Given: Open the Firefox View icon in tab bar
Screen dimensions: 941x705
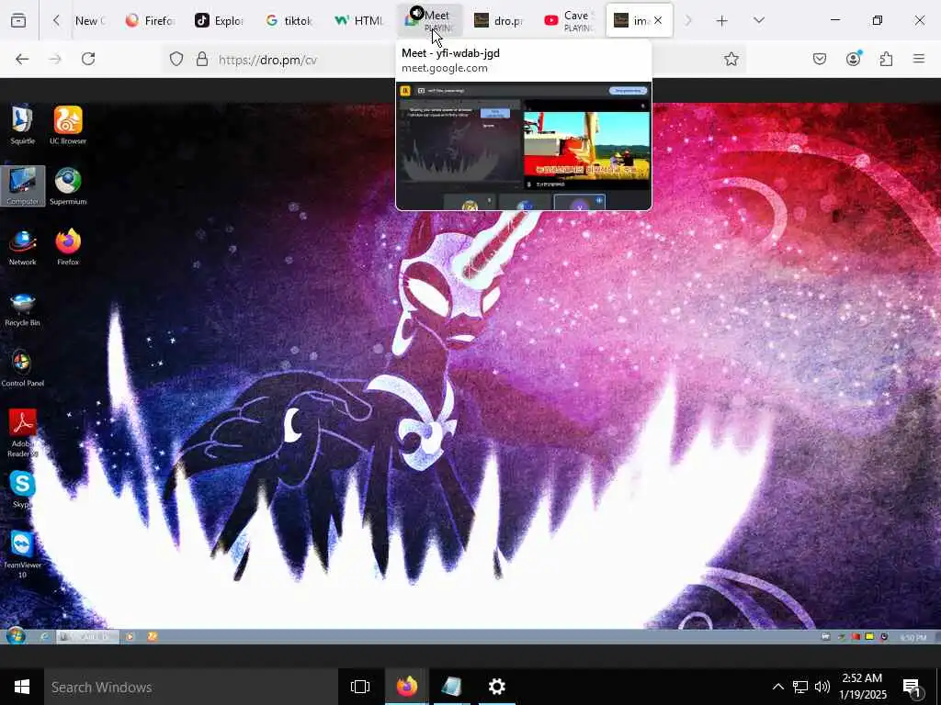Looking at the screenshot, I should tap(18, 20).
